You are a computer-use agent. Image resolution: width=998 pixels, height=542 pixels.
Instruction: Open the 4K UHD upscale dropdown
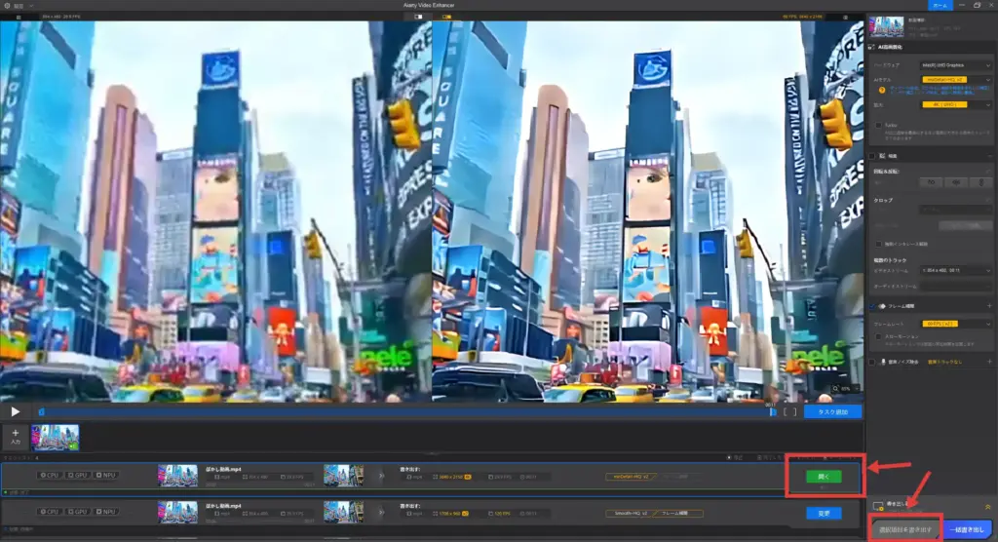(x=956, y=104)
